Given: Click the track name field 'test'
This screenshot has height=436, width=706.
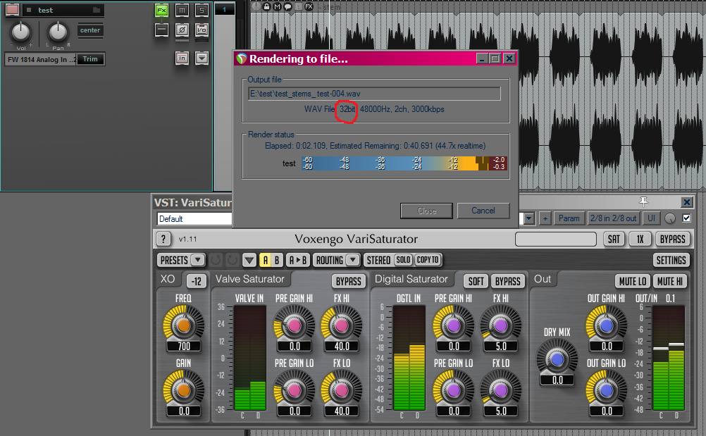Looking at the screenshot, I should (x=58, y=10).
